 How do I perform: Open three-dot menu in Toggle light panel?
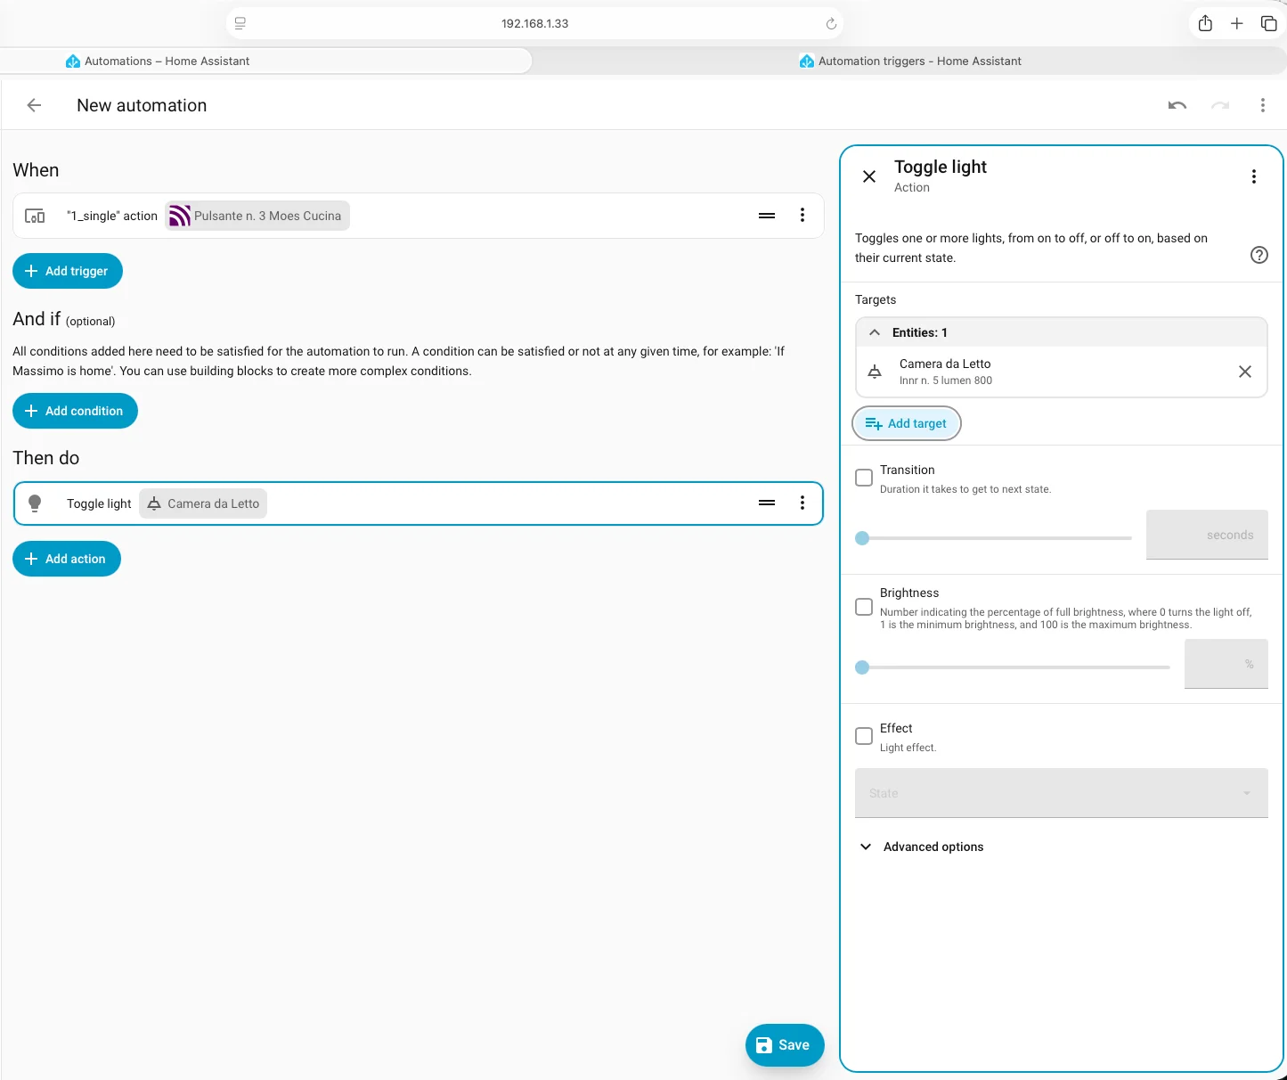[x=1254, y=176]
